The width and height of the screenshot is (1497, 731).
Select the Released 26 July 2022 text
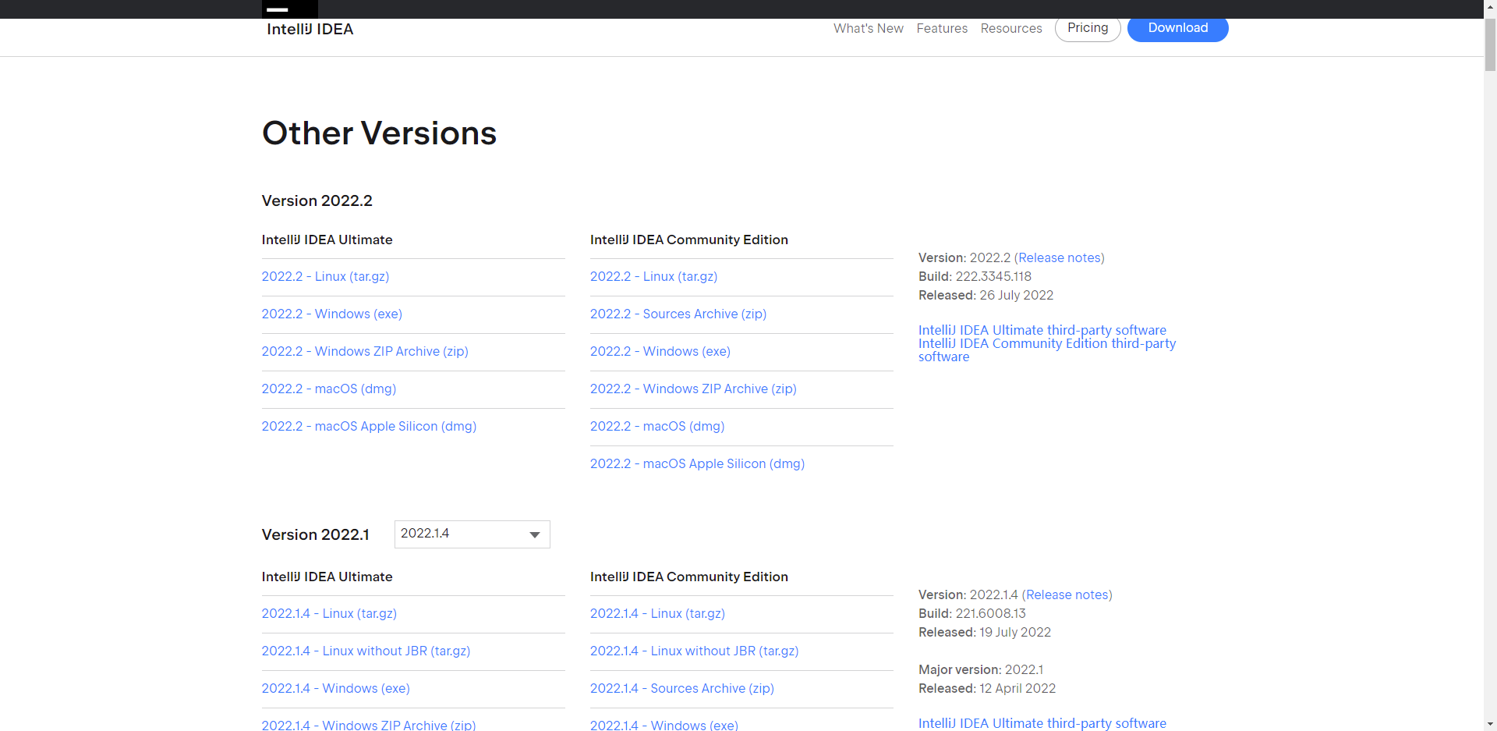tap(986, 295)
